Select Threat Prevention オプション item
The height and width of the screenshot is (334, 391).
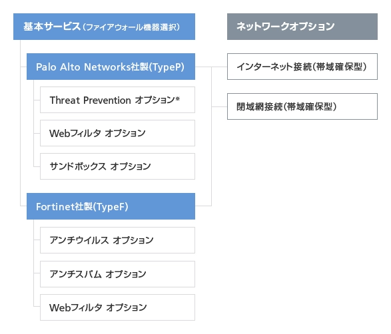[x=117, y=100]
